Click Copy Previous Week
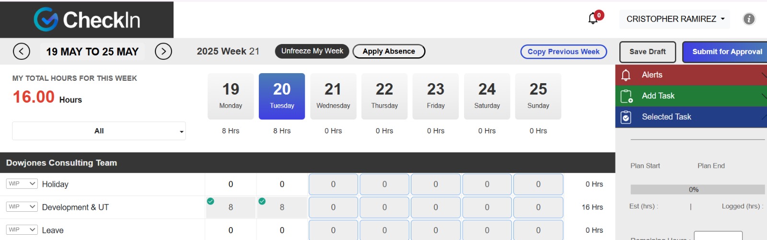Image resolution: width=767 pixels, height=240 pixels. coord(564,52)
